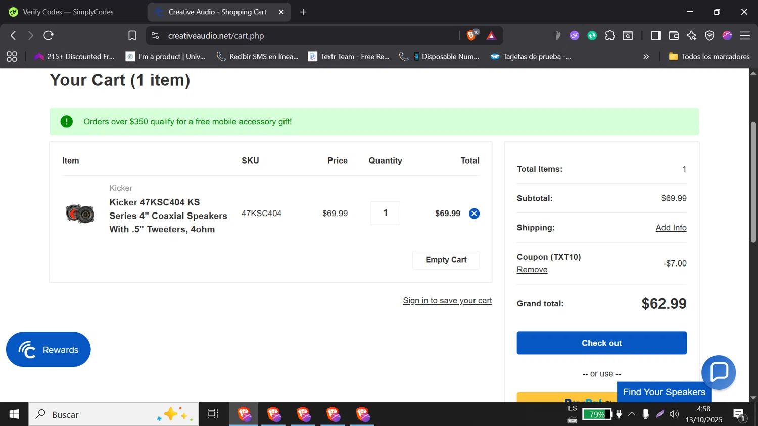The image size is (758, 426).
Task: Open taskbar clock showing 4:58
Action: [x=704, y=414]
